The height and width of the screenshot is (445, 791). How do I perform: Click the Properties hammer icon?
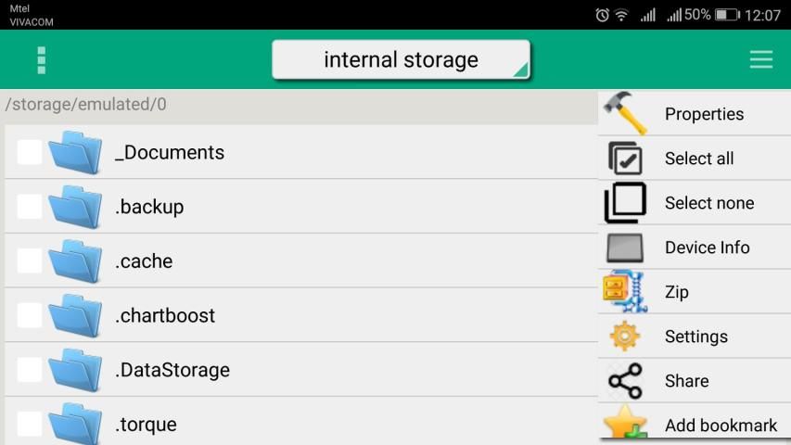click(625, 113)
